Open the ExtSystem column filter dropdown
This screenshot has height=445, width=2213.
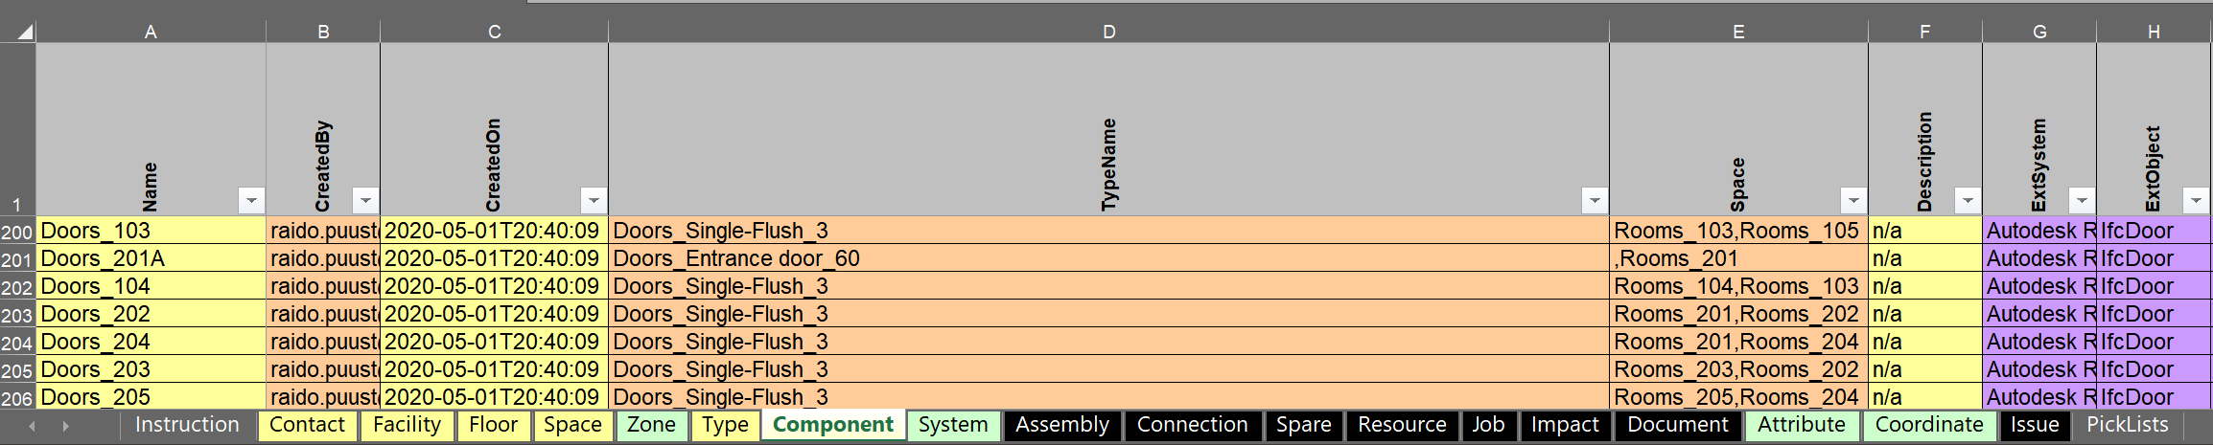pos(2081,201)
